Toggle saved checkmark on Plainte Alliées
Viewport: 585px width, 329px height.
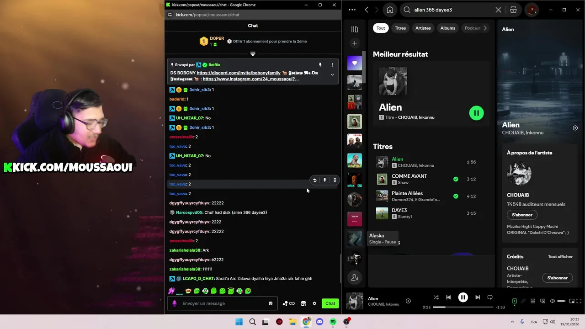(456, 196)
